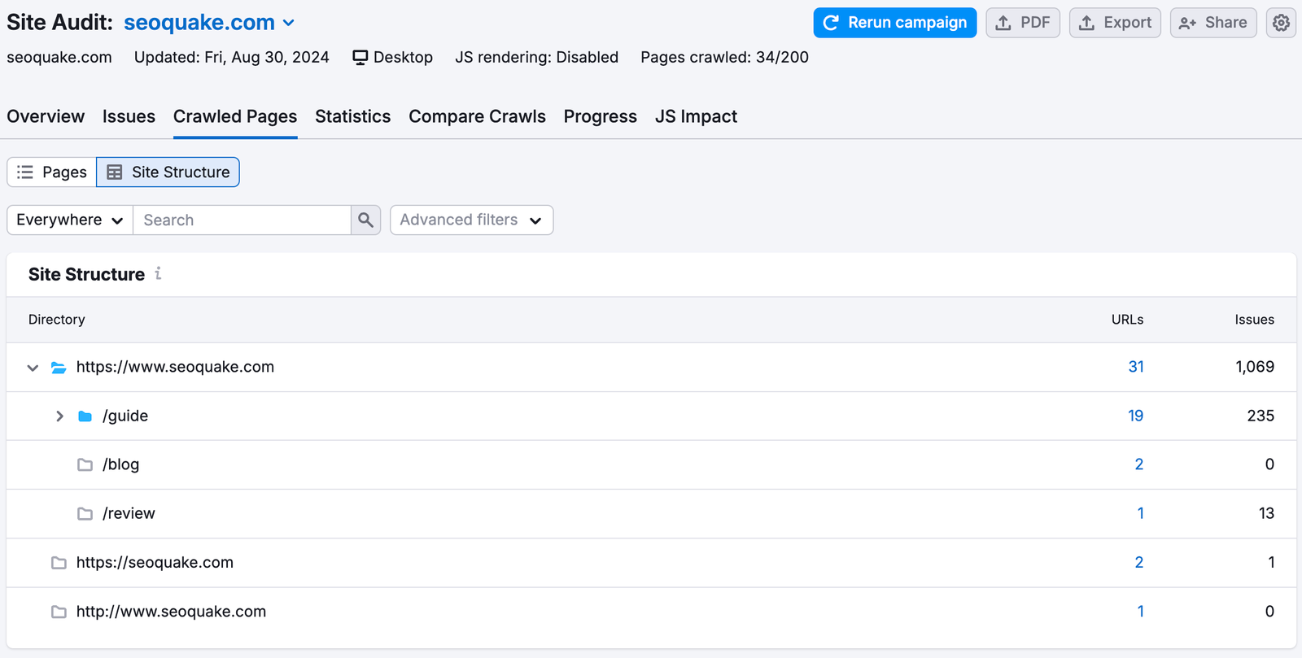Click the /blog directory name
The width and height of the screenshot is (1302, 658).
click(x=120, y=464)
